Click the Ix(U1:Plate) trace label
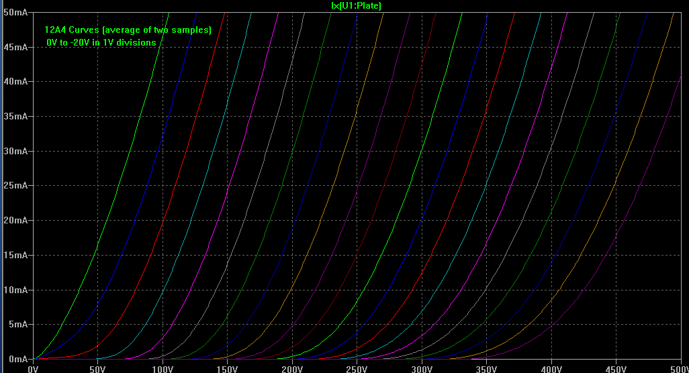The height and width of the screenshot is (373, 689). tap(357, 6)
